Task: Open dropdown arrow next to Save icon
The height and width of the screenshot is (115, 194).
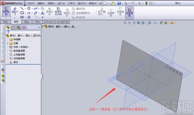Action: 122,3
